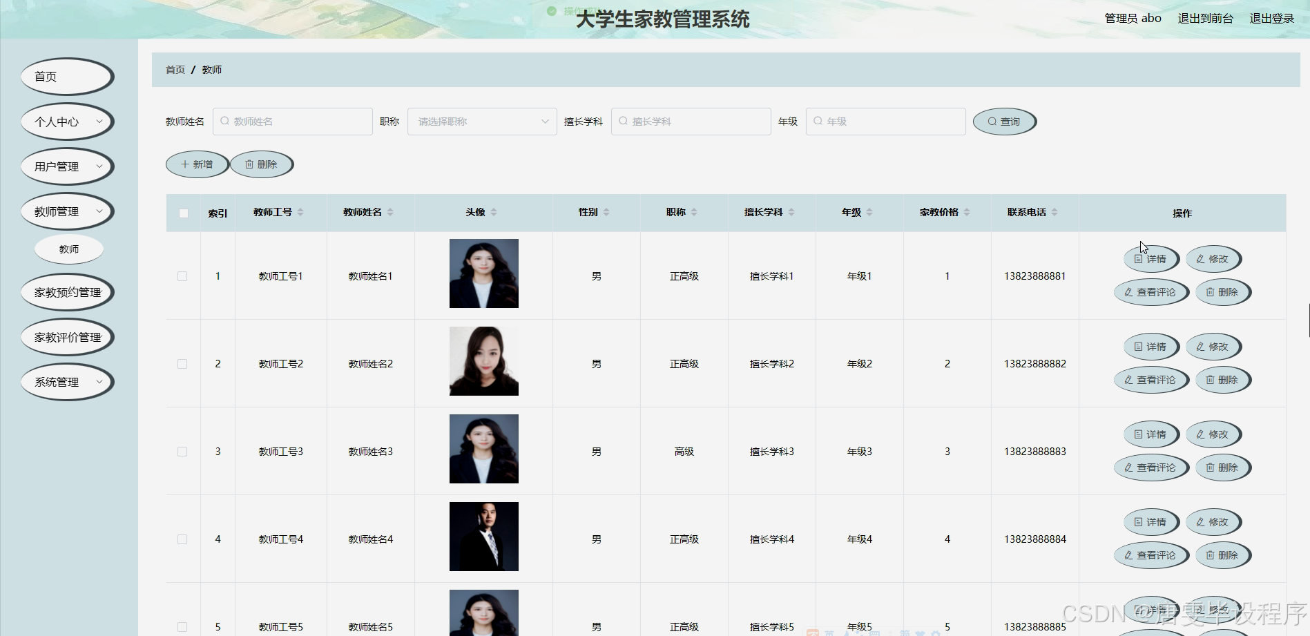Click the avatar photo of 教师姓名2
Viewport: 1310px width, 636px height.
click(484, 361)
